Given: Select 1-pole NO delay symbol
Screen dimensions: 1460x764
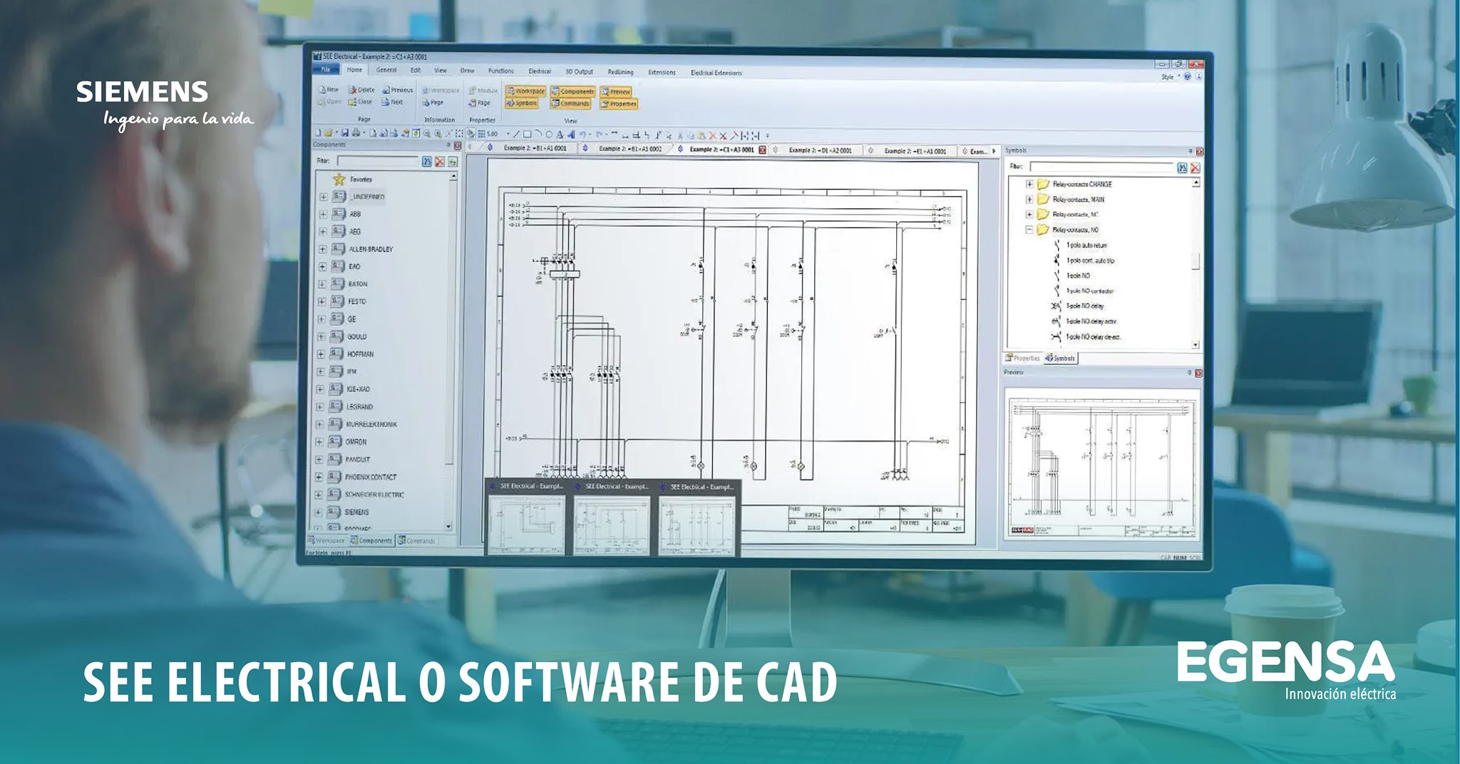Looking at the screenshot, I should click(1084, 306).
